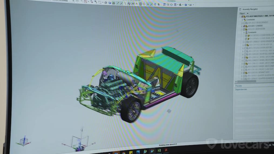
Task: Toggle the BONNET ASSY checkbox
Action: point(244,73)
